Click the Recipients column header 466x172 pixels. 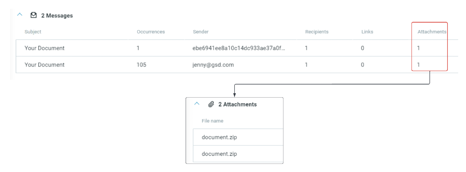click(317, 32)
